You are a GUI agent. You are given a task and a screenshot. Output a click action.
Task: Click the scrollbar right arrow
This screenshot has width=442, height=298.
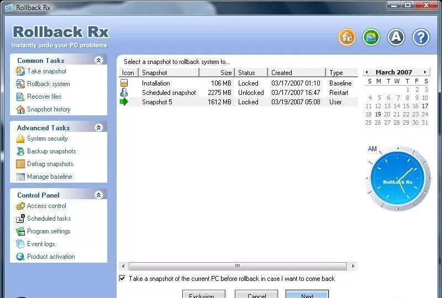click(x=353, y=266)
